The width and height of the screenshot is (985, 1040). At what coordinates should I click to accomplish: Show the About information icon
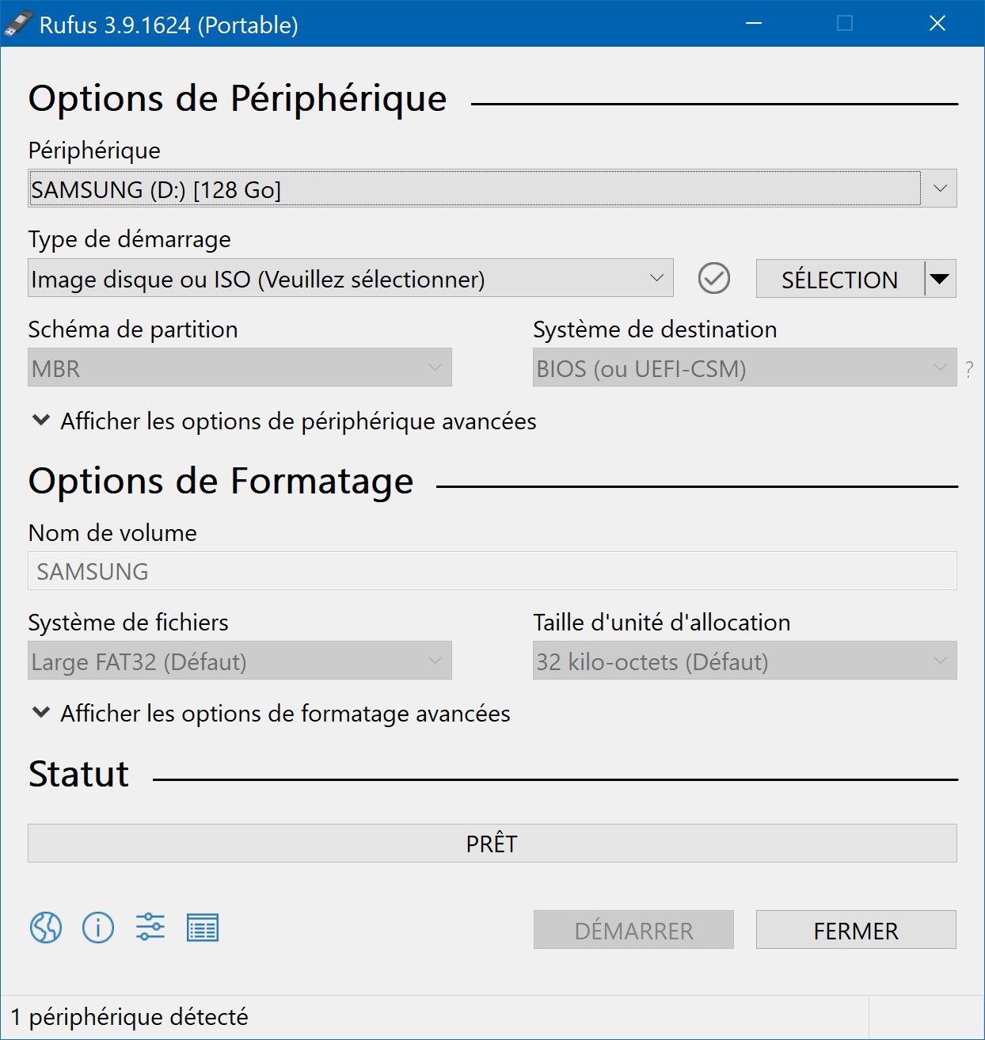click(98, 927)
